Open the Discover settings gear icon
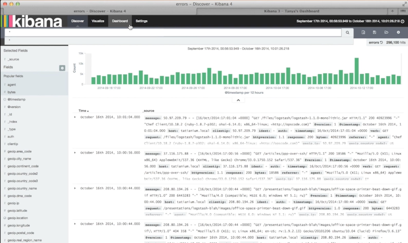 click(398, 32)
